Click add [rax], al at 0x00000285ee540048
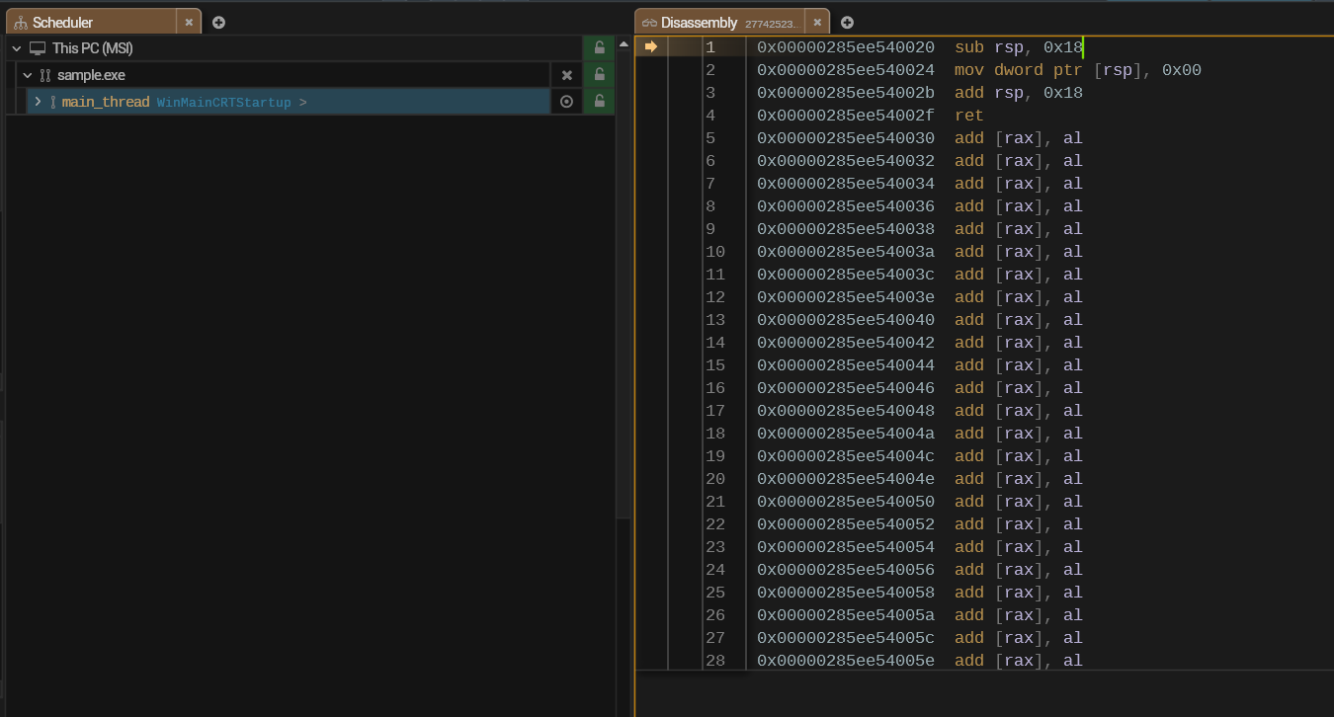The height and width of the screenshot is (717, 1334). 1019,411
